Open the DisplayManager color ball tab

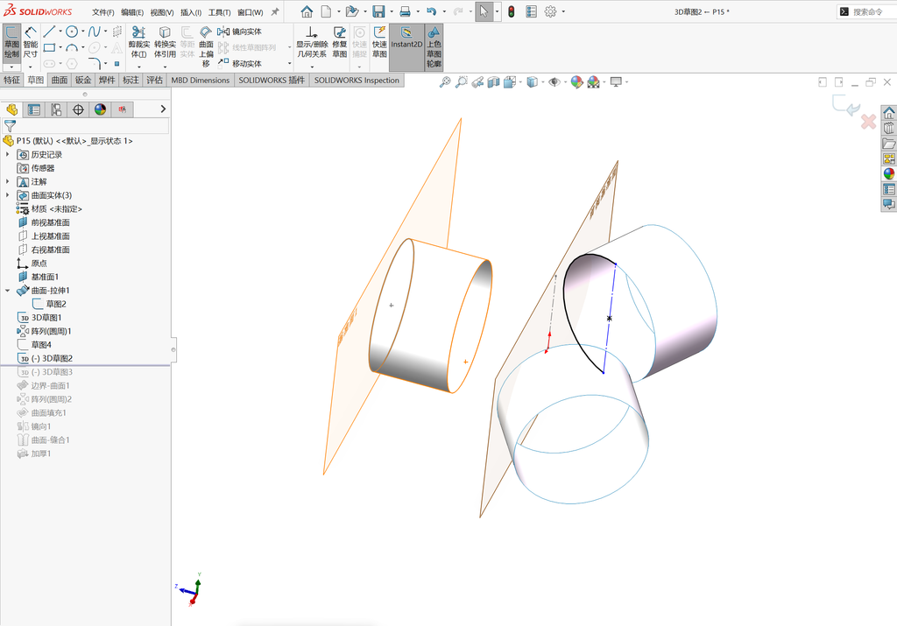tap(100, 109)
